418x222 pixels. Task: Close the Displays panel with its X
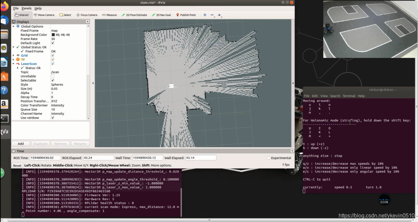(x=88, y=21)
